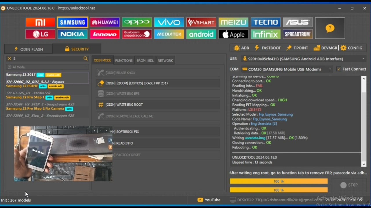This screenshot has height=208, width=371.
Task: Choose the Apple brand tile
Action: tap(233, 34)
